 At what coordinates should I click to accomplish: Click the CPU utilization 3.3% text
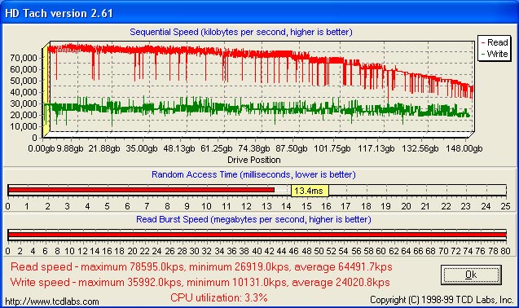pos(219,297)
